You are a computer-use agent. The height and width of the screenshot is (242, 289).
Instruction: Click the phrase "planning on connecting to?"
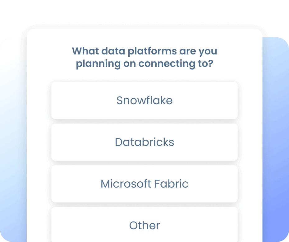click(144, 64)
